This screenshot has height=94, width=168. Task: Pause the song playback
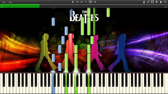point(73,2)
